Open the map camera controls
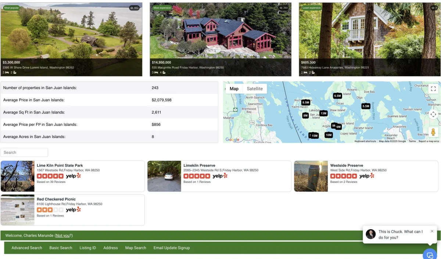This screenshot has height=259, width=441. point(433,114)
